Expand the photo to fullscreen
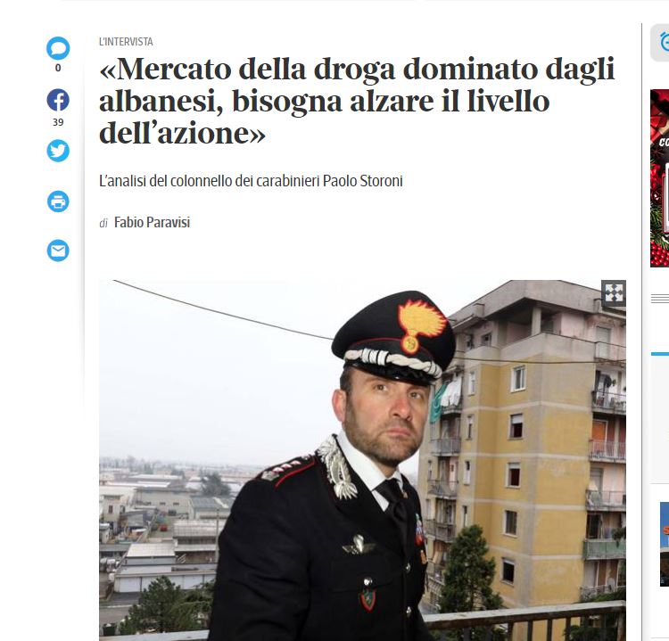 pos(614,293)
